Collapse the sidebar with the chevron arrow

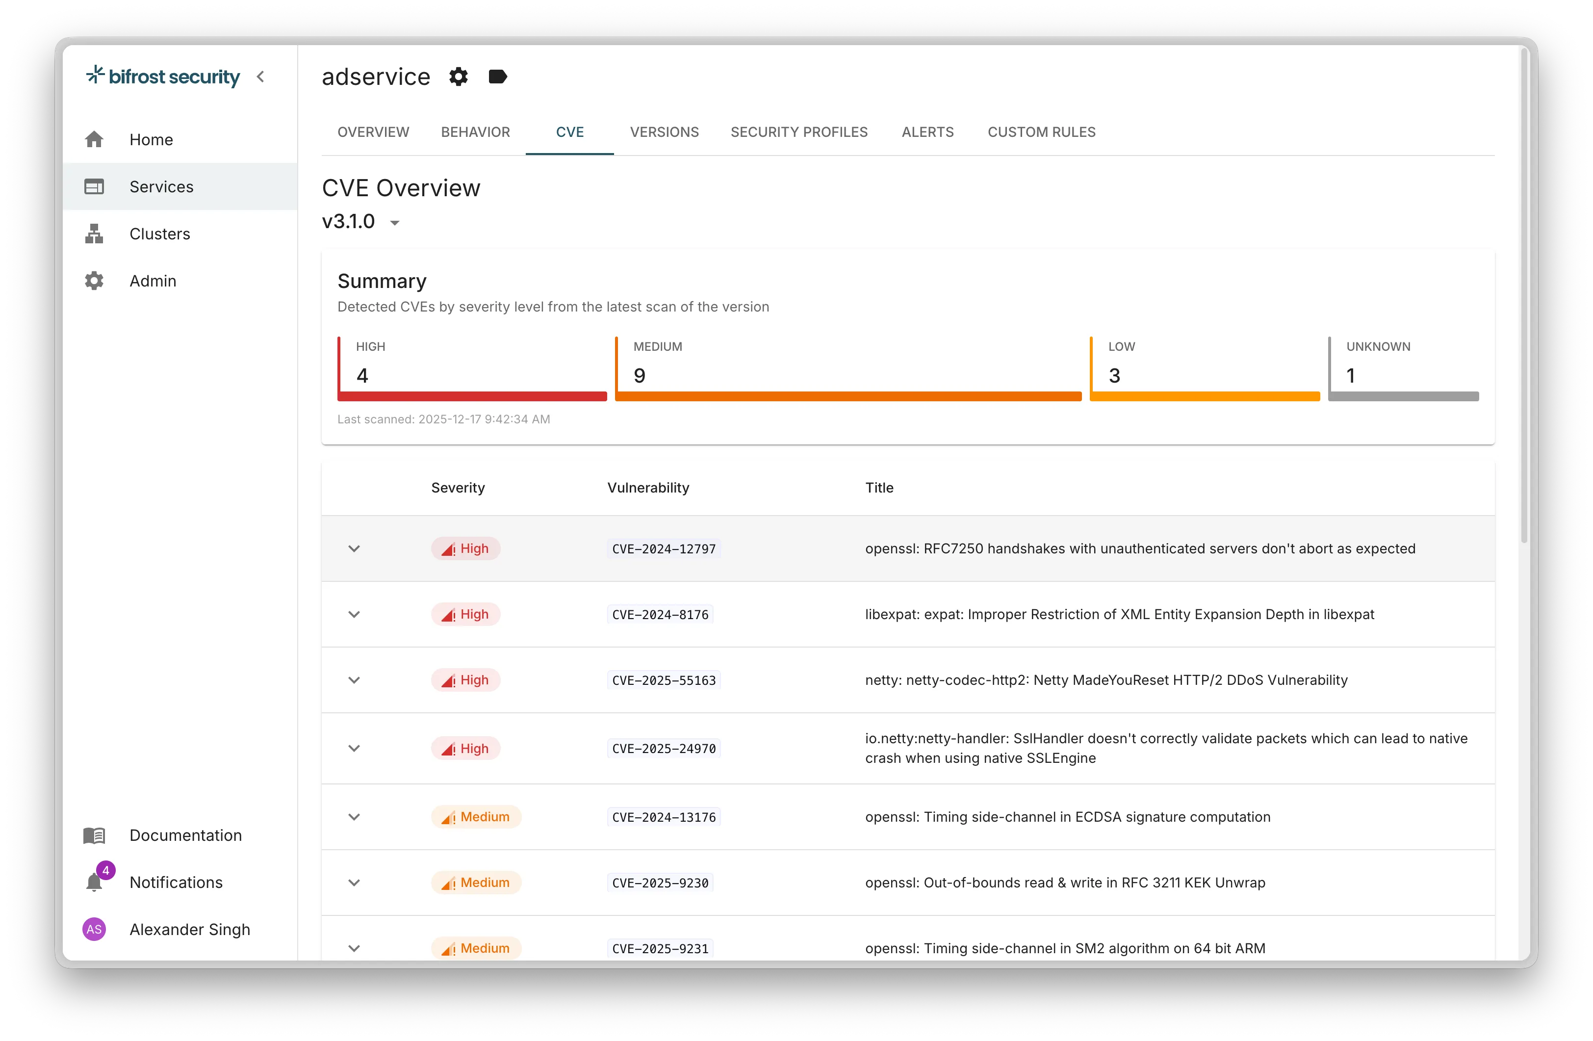point(261,77)
